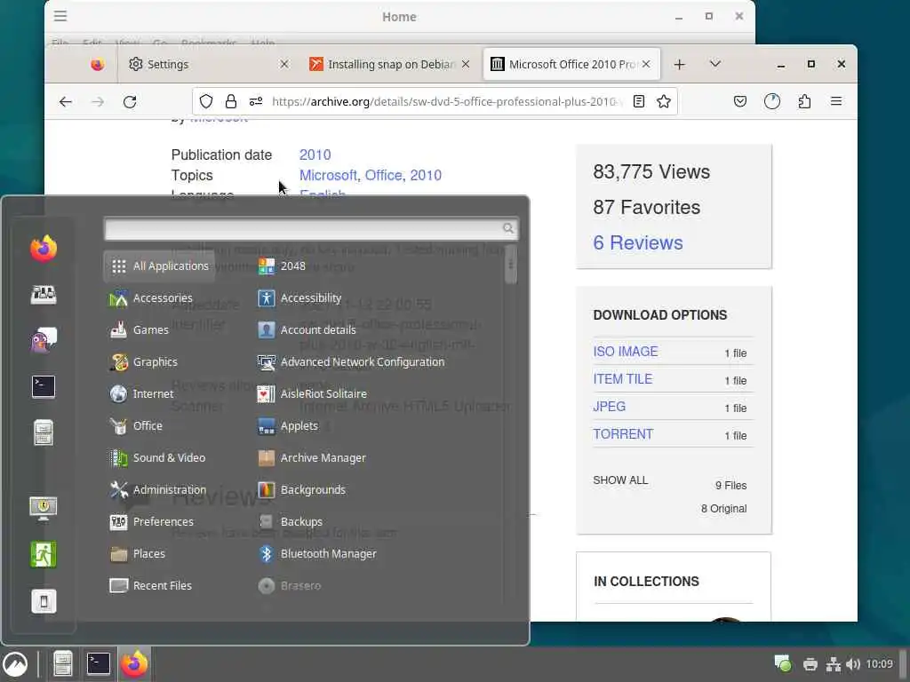Image resolution: width=910 pixels, height=682 pixels.
Task: Click the volume icon in system tray
Action: tap(852, 664)
